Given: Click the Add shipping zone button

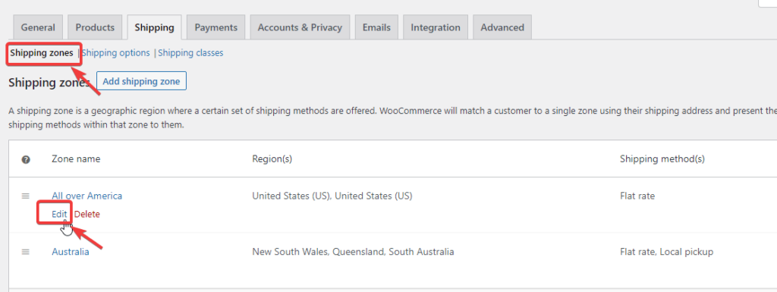Looking at the screenshot, I should pos(141,81).
